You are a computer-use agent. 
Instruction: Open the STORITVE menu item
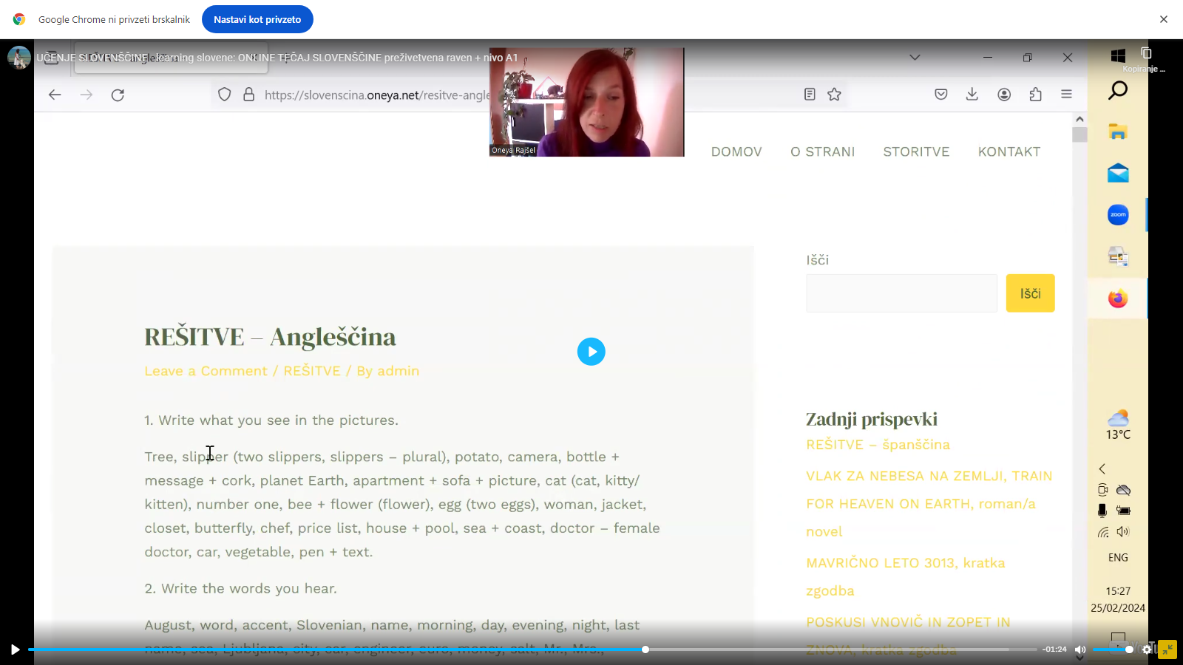[x=916, y=151]
